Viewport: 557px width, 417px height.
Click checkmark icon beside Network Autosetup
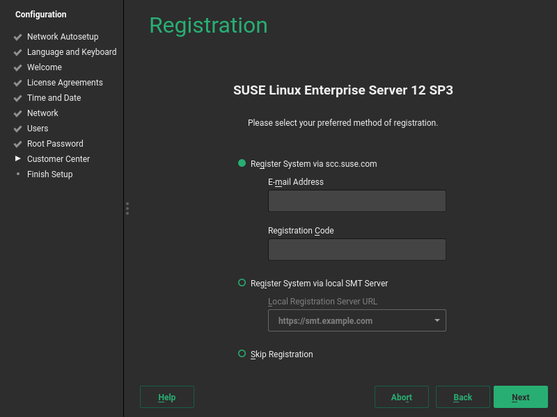click(18, 37)
